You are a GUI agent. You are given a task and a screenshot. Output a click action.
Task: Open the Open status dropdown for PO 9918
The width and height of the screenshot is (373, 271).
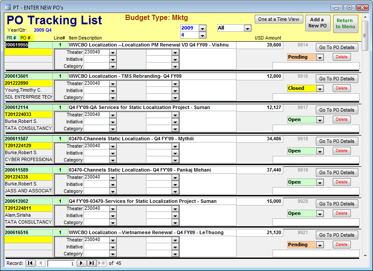[319, 151]
